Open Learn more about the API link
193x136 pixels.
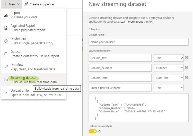click(136, 22)
